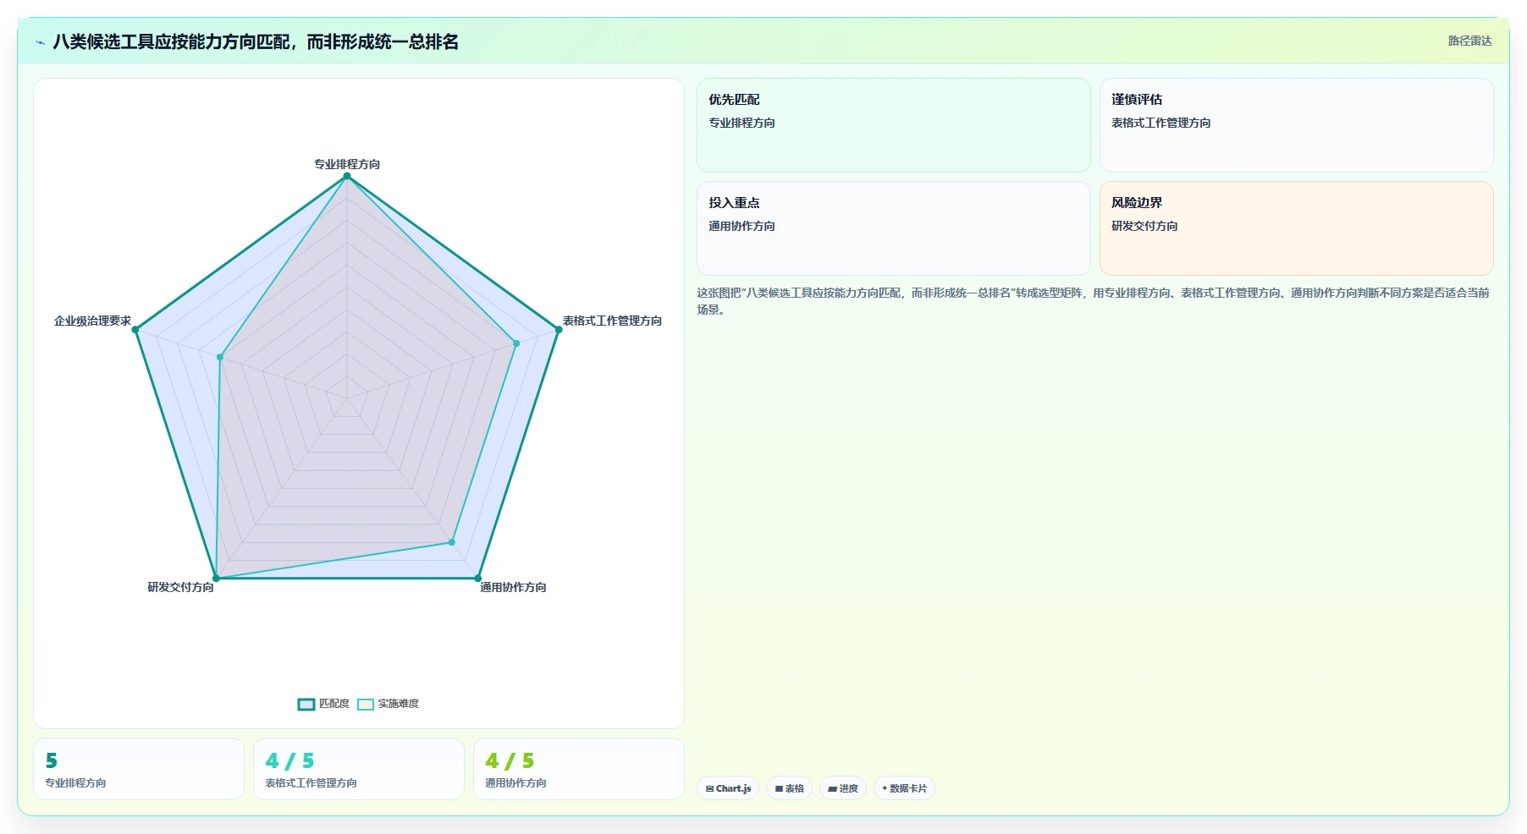Click the 路径雷达 label in header
Image resolution: width=1527 pixels, height=834 pixels.
[1469, 41]
